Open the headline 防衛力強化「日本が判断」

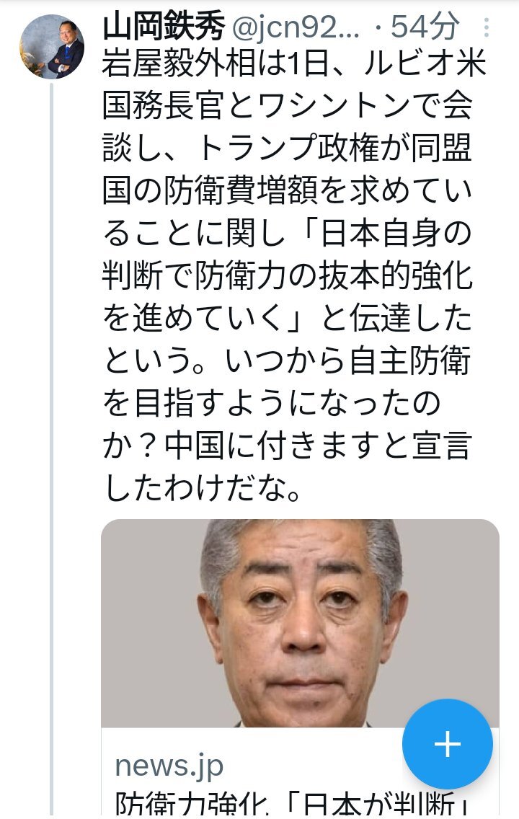click(x=293, y=805)
